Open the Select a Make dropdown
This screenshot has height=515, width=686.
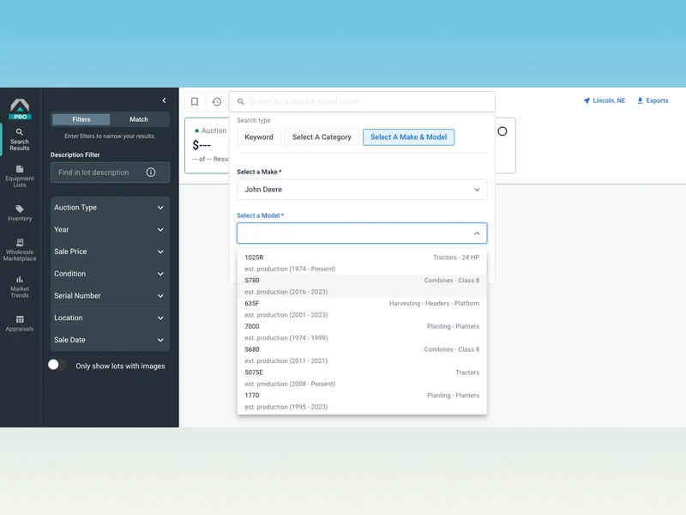pyautogui.click(x=362, y=190)
